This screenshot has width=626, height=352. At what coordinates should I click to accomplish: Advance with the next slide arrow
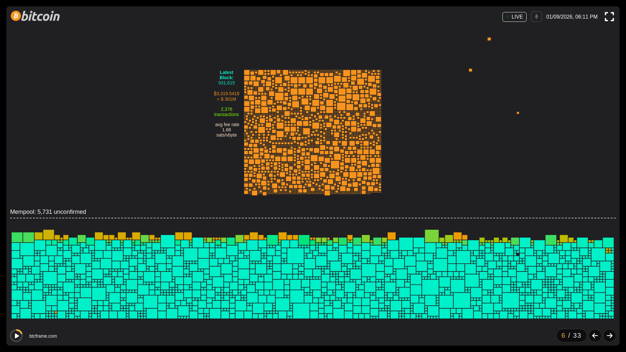click(x=609, y=336)
